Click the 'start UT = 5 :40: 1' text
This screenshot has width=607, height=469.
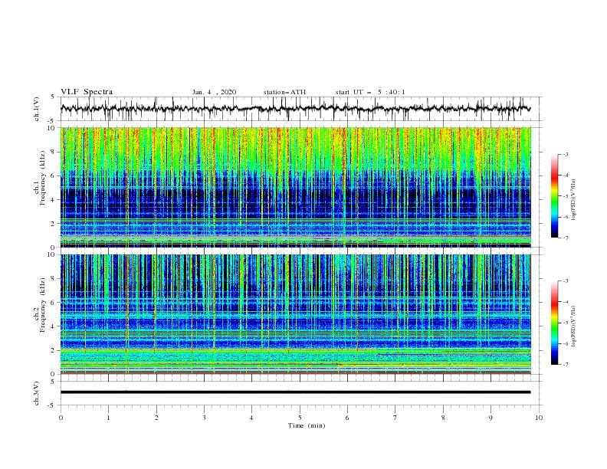tap(370, 92)
